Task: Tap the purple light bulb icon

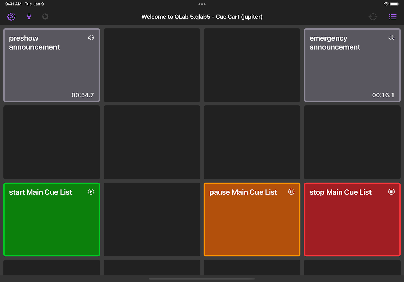Action: tap(29, 17)
